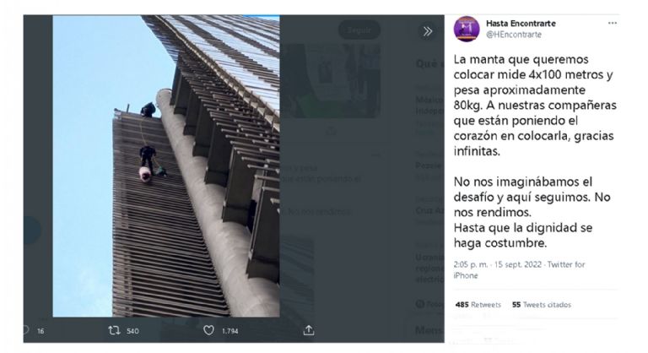Click the 1.794 likes count

coord(229,331)
